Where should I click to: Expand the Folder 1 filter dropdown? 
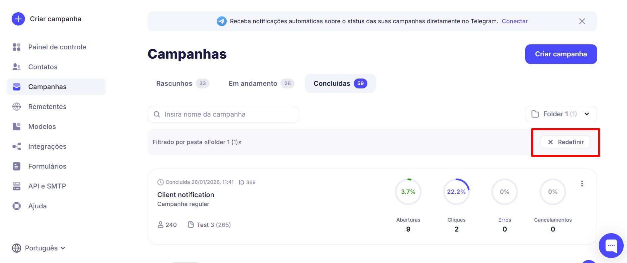(561, 114)
